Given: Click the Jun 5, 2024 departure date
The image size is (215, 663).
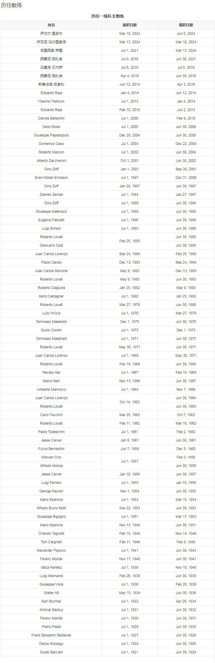Looking at the screenshot, I should [186, 34].
